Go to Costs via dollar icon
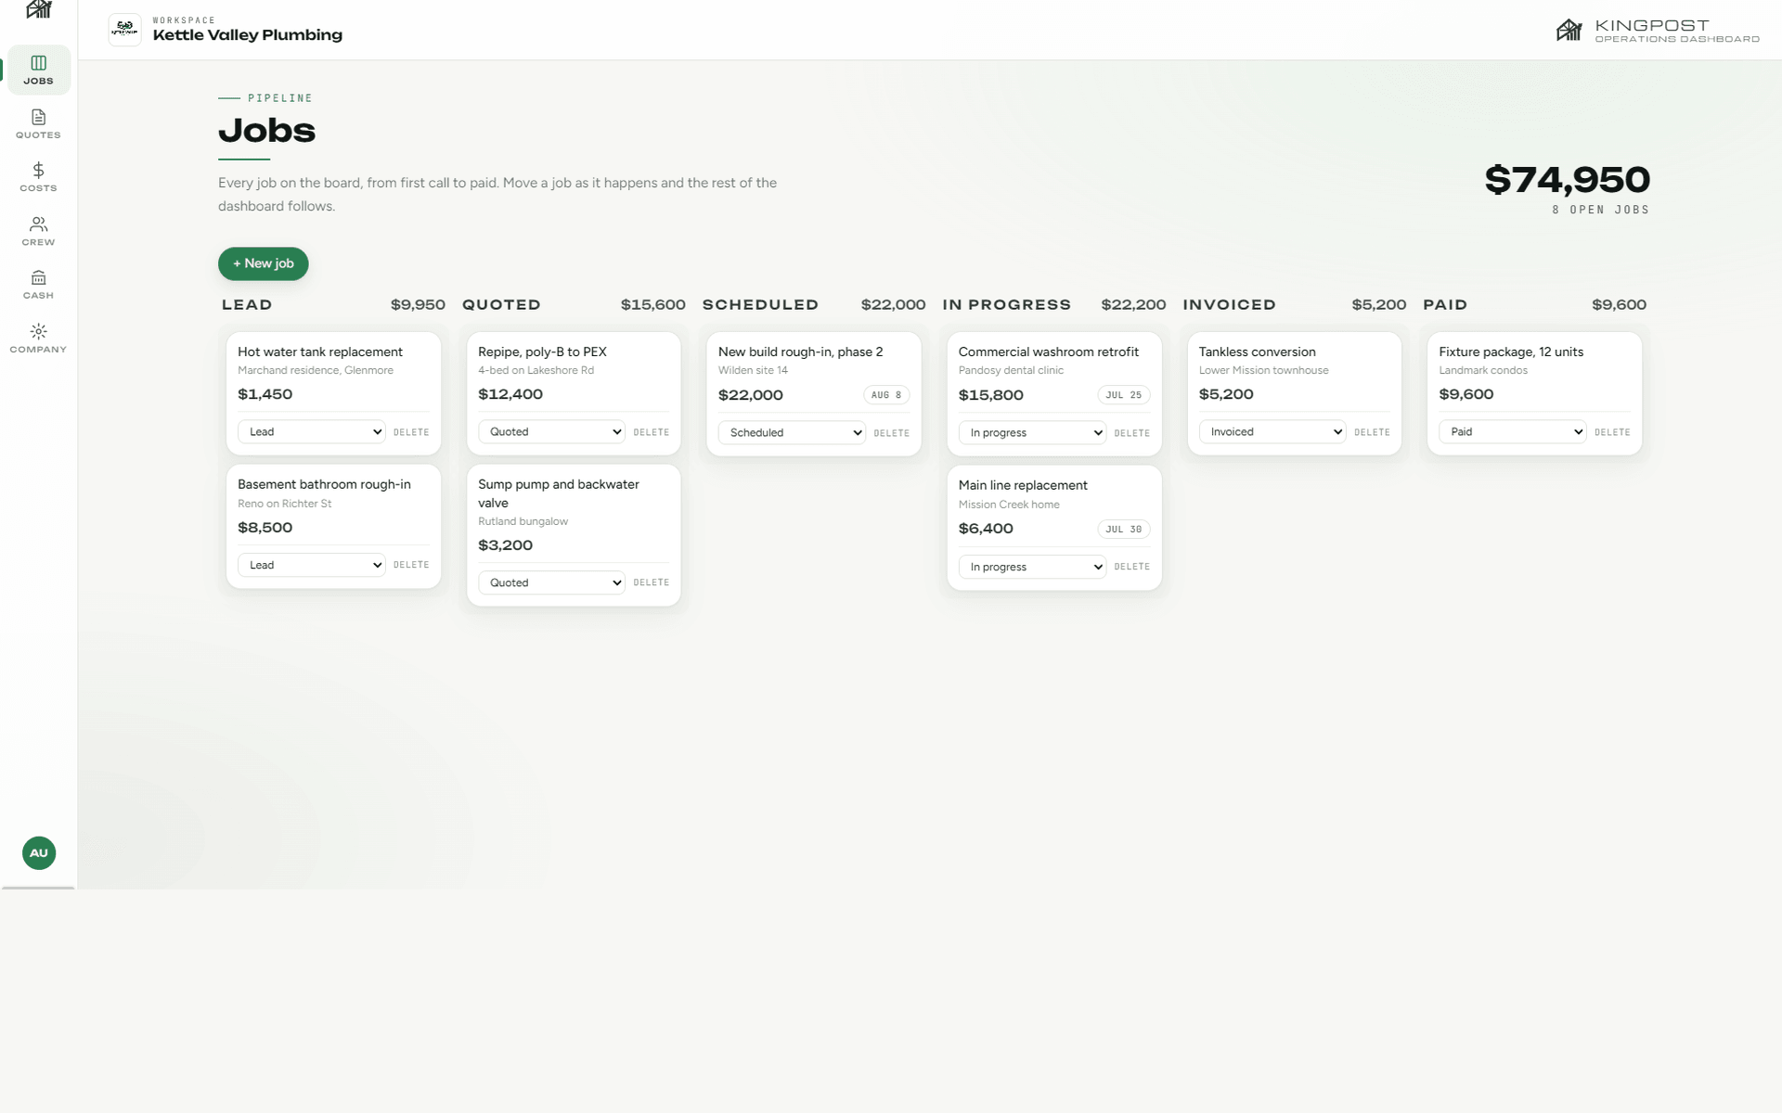The height and width of the screenshot is (1113, 1782). coord(39,177)
